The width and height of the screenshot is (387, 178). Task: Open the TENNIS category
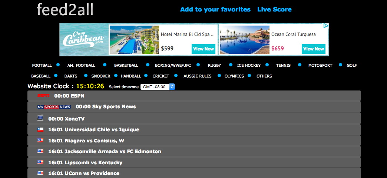283,65
